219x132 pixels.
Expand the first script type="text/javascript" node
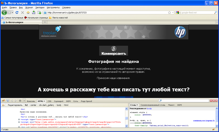click(19, 119)
